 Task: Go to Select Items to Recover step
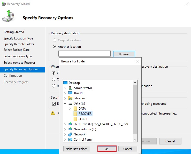[x=19, y=63]
